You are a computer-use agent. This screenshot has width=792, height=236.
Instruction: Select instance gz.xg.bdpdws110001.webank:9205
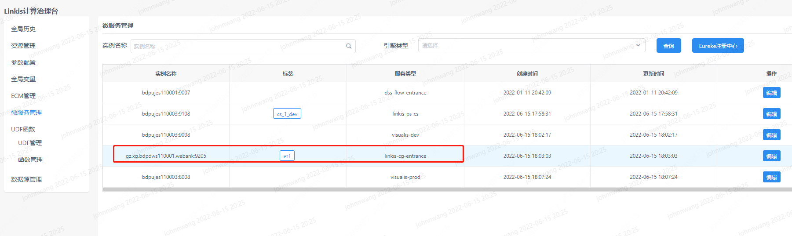click(166, 156)
